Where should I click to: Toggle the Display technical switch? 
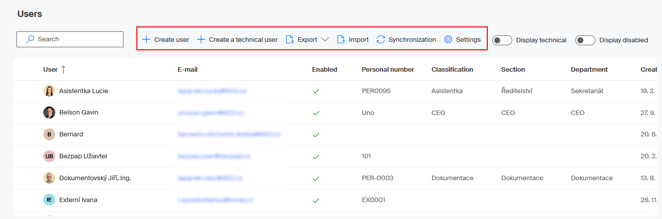click(x=502, y=40)
